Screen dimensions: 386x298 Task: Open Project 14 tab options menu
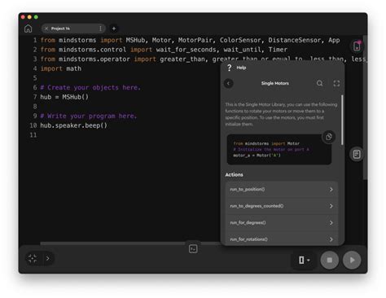tap(100, 28)
